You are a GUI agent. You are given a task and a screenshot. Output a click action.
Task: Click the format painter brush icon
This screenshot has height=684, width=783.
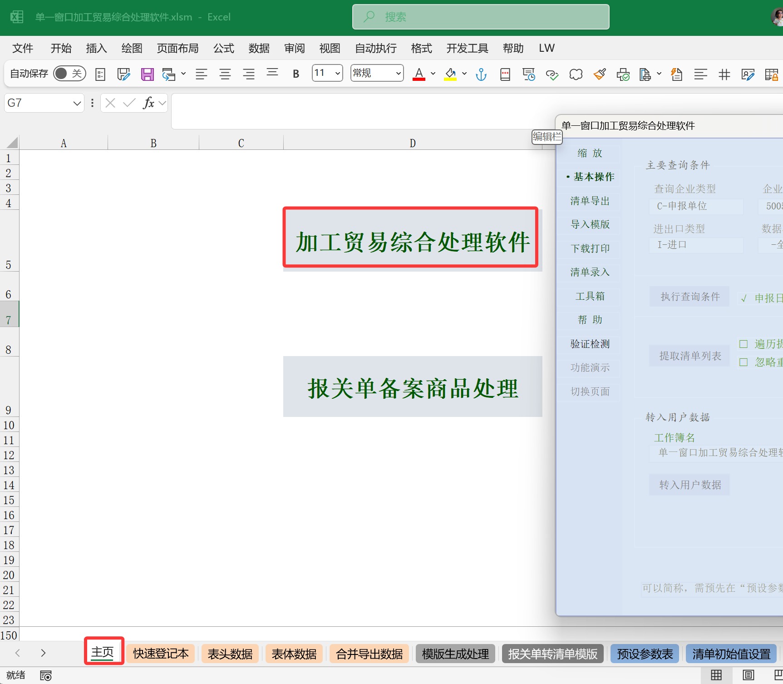pyautogui.click(x=600, y=74)
